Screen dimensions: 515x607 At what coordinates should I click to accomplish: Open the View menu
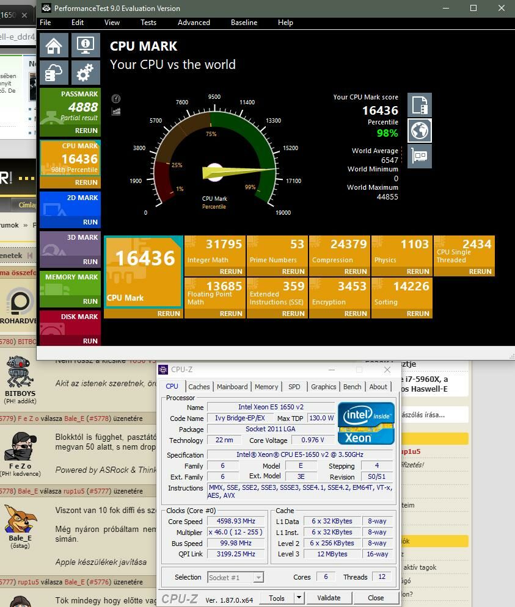tap(112, 23)
